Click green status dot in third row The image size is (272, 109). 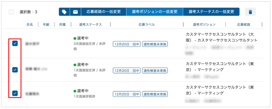tap(75, 91)
